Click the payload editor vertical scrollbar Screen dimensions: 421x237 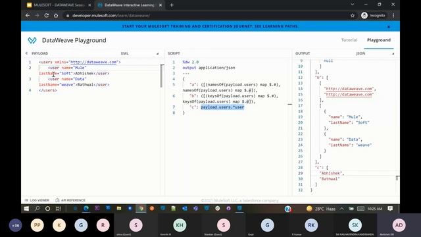pyautogui.click(x=162, y=76)
